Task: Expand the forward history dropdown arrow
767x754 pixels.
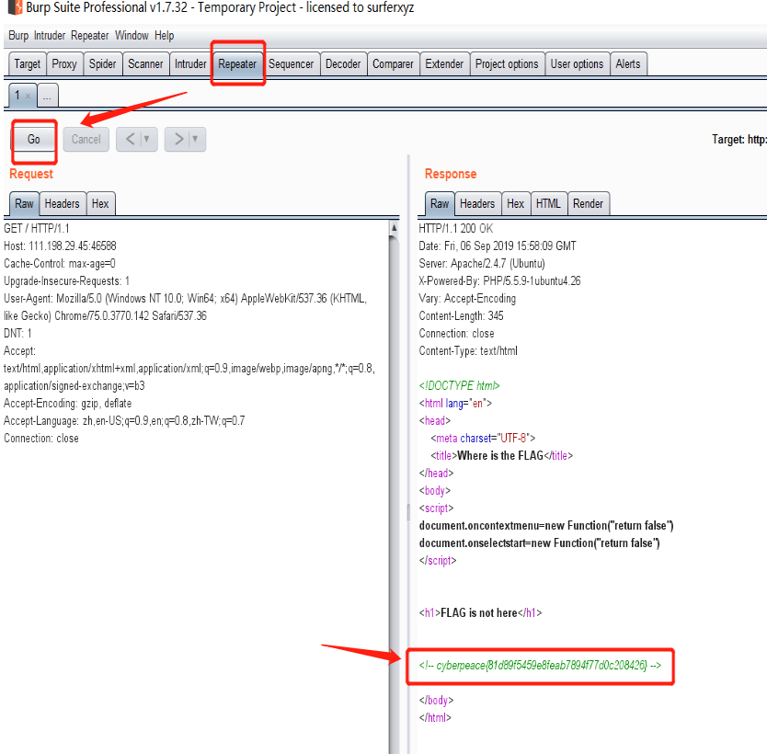Action: [195, 140]
